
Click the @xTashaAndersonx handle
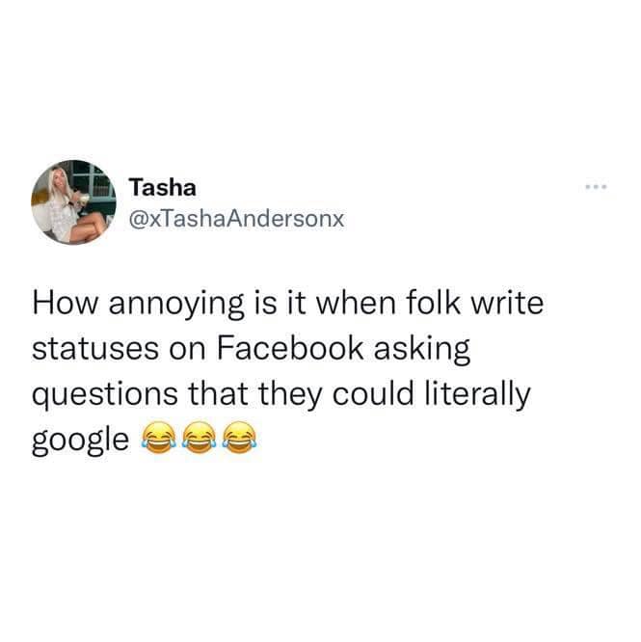[x=236, y=219]
